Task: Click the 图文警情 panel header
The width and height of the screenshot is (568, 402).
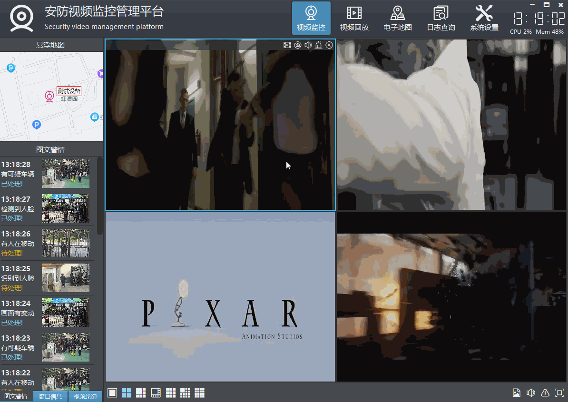Action: tap(51, 149)
